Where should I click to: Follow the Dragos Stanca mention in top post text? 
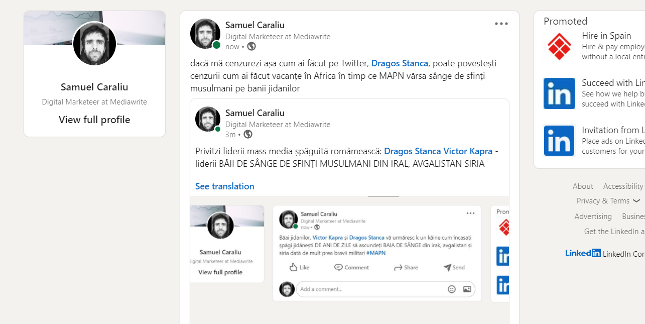coord(400,63)
